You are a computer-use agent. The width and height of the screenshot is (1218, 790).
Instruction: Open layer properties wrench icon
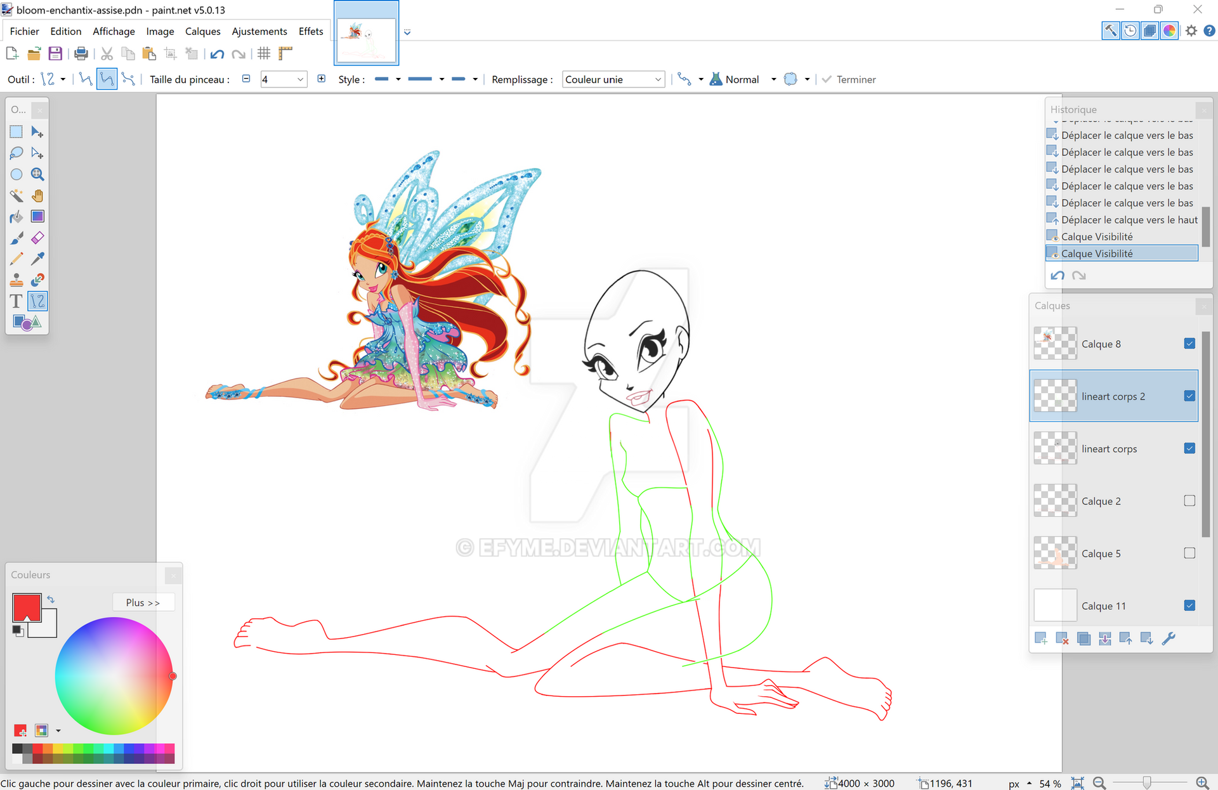1169,638
